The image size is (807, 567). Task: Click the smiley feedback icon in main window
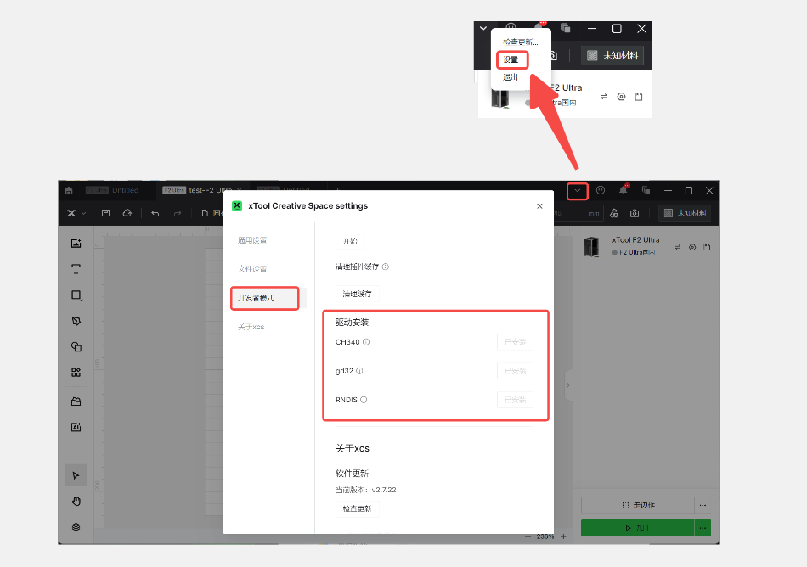pyautogui.click(x=600, y=190)
